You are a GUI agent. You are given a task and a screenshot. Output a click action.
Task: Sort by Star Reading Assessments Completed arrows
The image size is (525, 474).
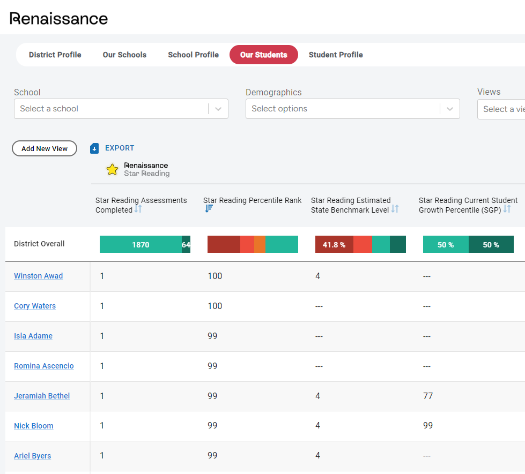click(138, 209)
